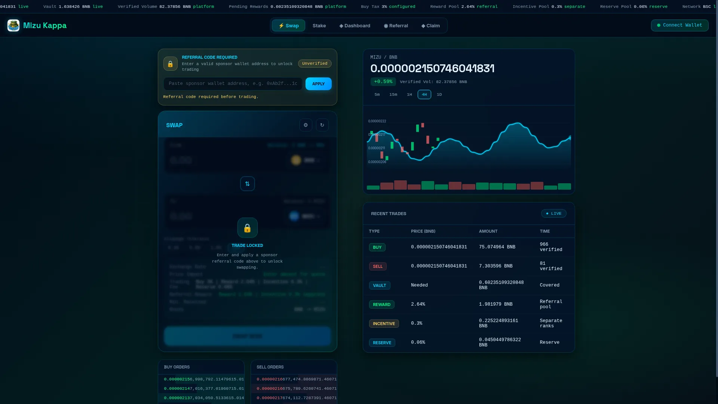Viewport: 718px width, 404px height.
Task: Click the SELL trade type badge
Action: pyautogui.click(x=378, y=266)
